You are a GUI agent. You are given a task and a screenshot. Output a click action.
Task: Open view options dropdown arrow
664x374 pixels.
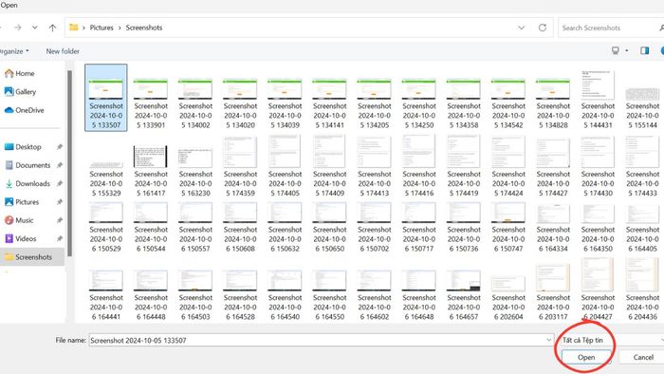click(x=627, y=51)
